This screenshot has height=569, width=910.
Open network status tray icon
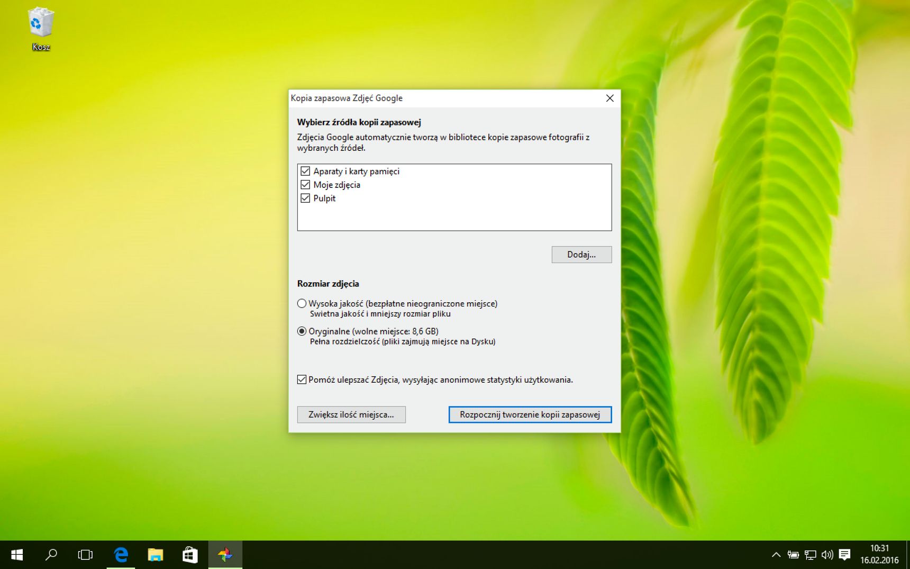810,555
